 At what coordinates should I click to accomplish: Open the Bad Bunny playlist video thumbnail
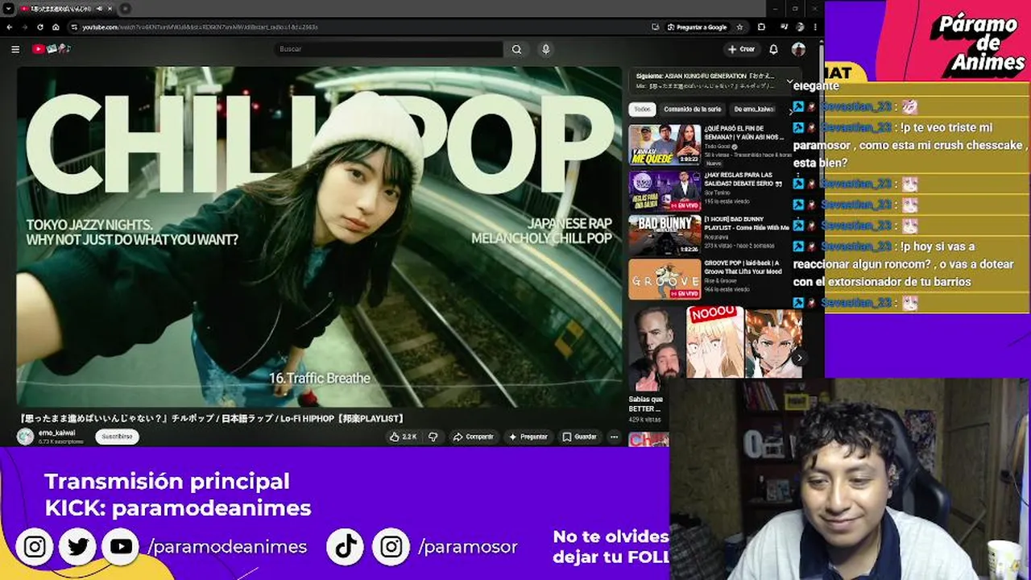point(665,235)
